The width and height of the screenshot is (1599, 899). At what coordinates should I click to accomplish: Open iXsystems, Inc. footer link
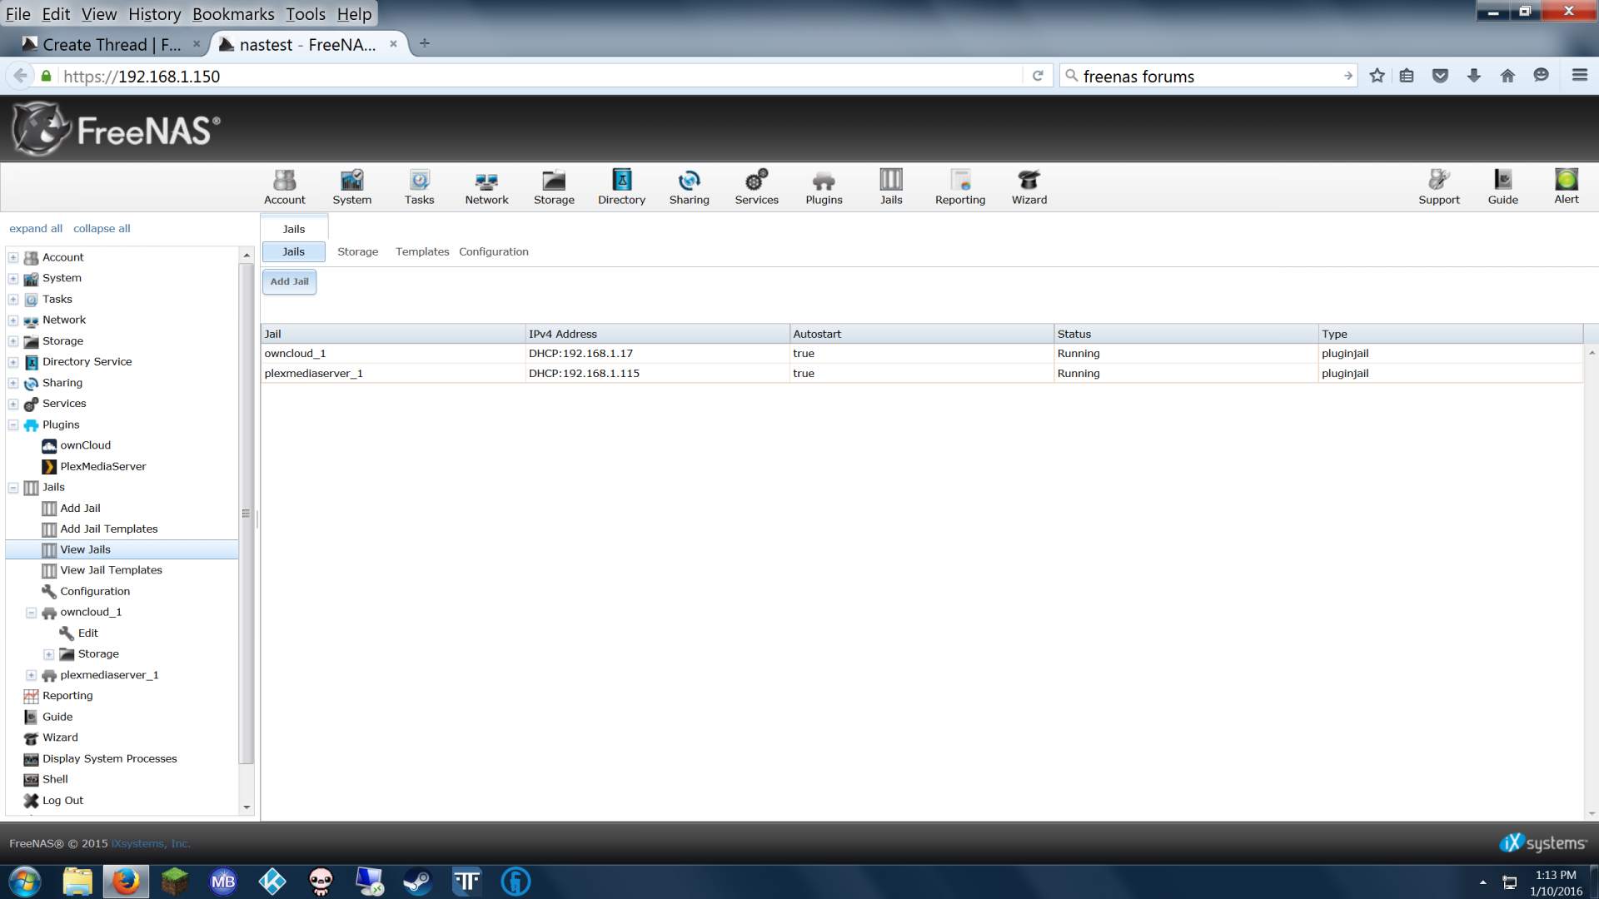click(151, 843)
